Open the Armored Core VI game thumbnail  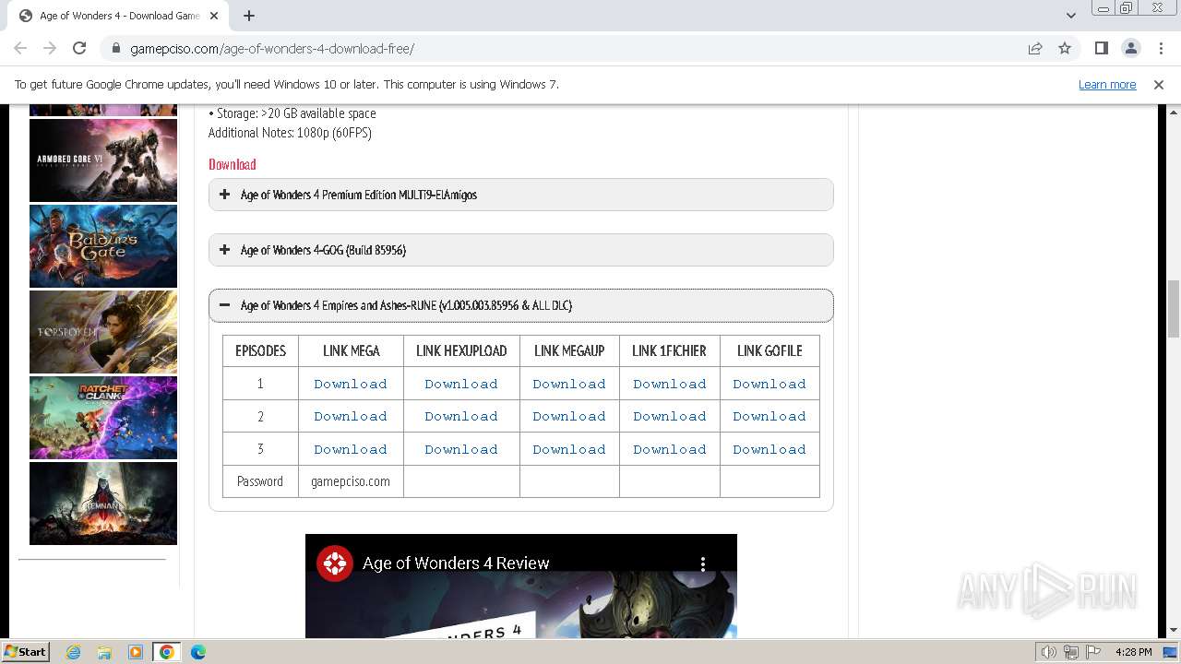(x=103, y=160)
